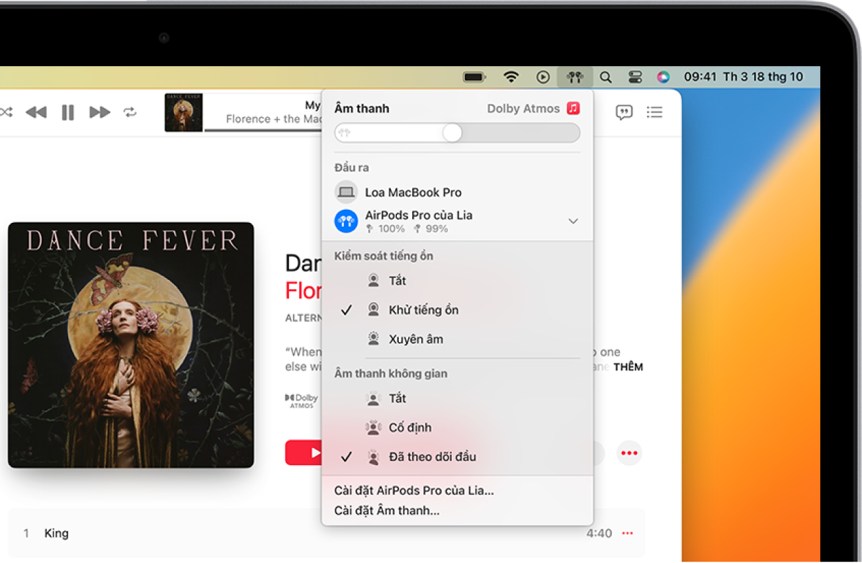Collapse AirPods Pro options chevron

(x=573, y=221)
